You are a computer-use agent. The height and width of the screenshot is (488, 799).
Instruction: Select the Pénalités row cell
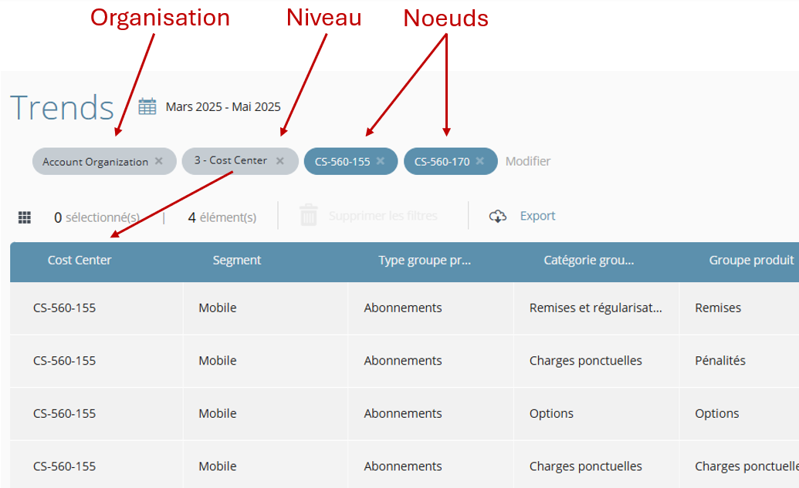click(720, 360)
